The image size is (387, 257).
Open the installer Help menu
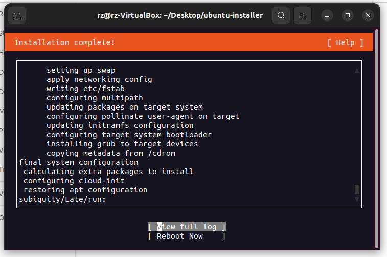(x=345, y=42)
